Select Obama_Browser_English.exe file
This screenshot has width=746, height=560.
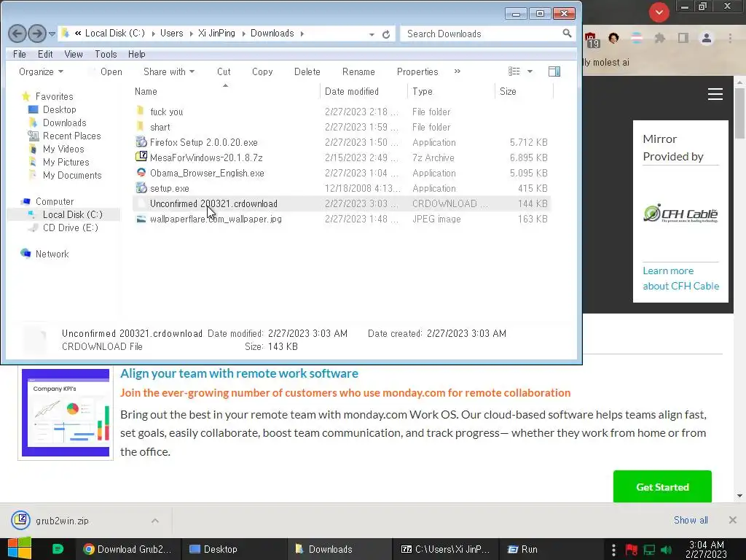point(342,173)
